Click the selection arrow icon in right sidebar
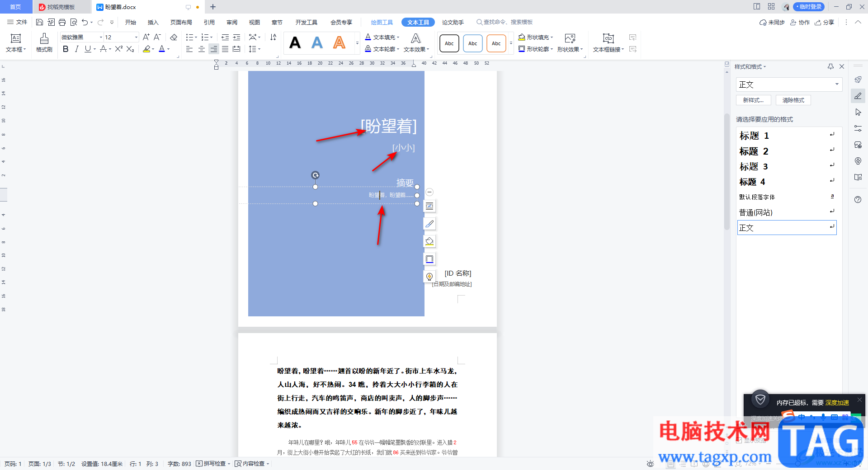Viewport: 868px width, 470px height. (858, 112)
